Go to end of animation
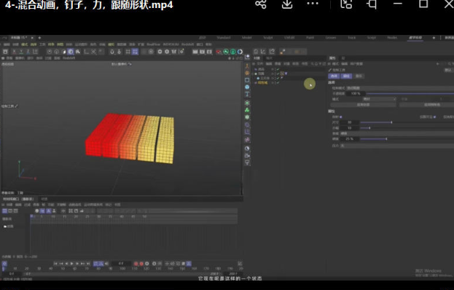 (88, 264)
